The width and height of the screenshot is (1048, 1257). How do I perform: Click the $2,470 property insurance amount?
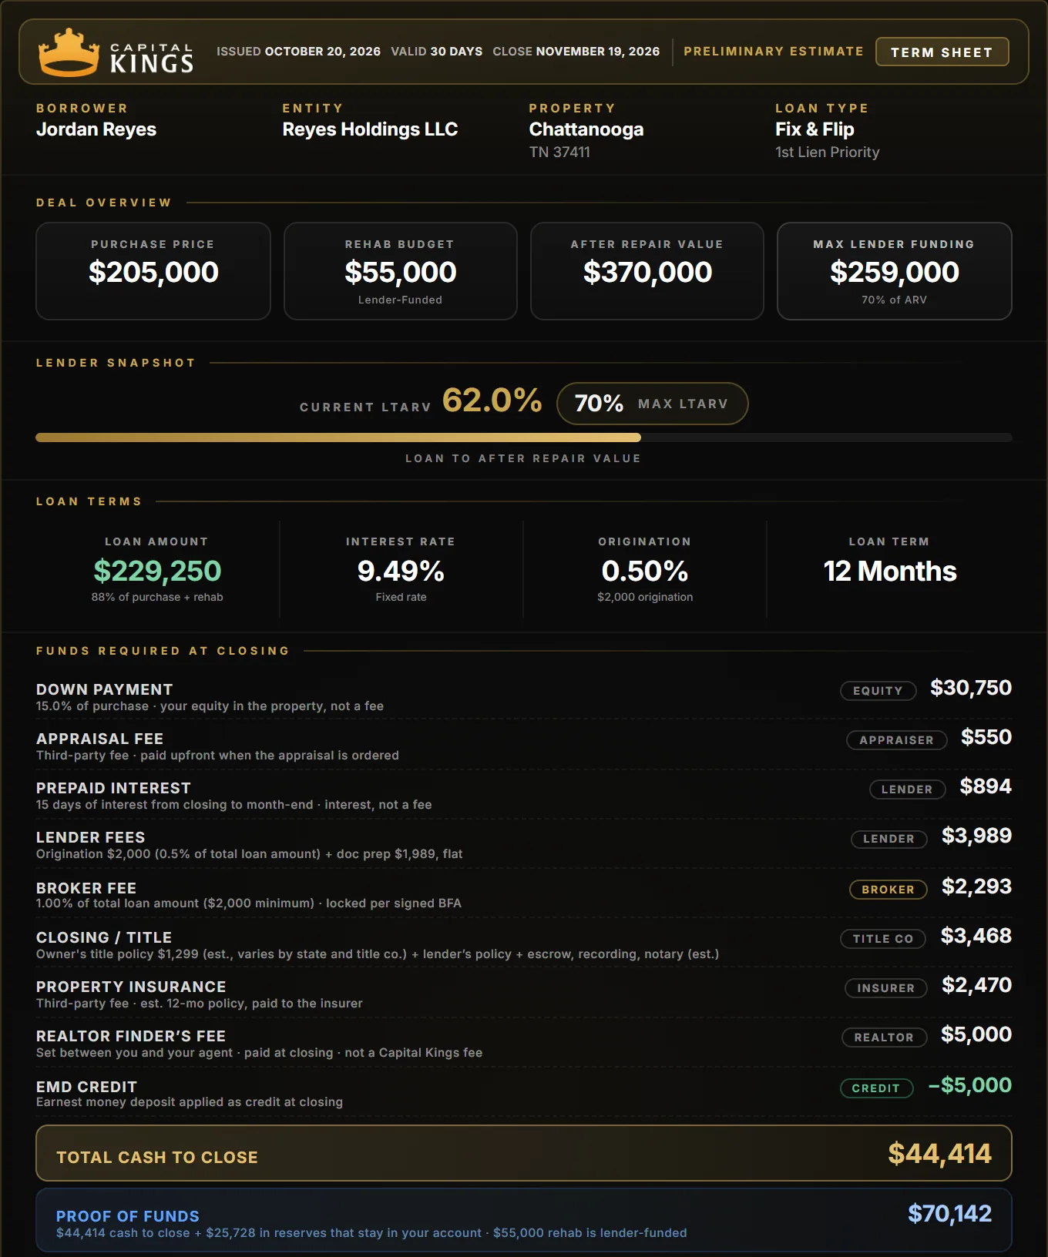coord(976,985)
